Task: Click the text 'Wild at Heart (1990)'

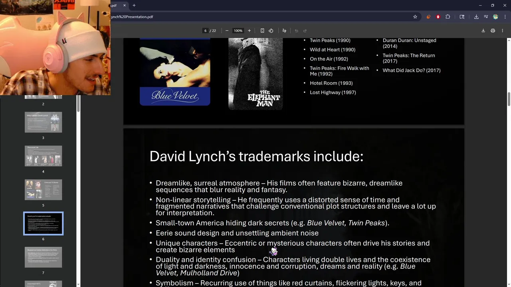Action: (x=333, y=49)
